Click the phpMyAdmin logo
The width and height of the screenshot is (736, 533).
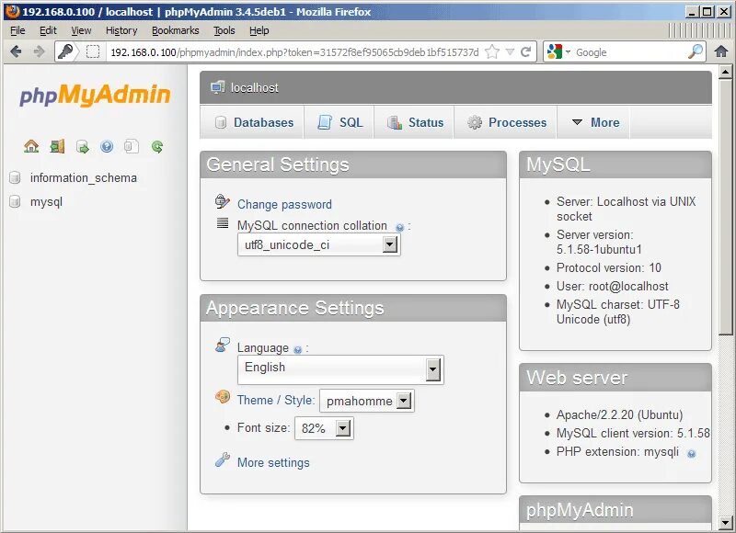click(x=95, y=96)
